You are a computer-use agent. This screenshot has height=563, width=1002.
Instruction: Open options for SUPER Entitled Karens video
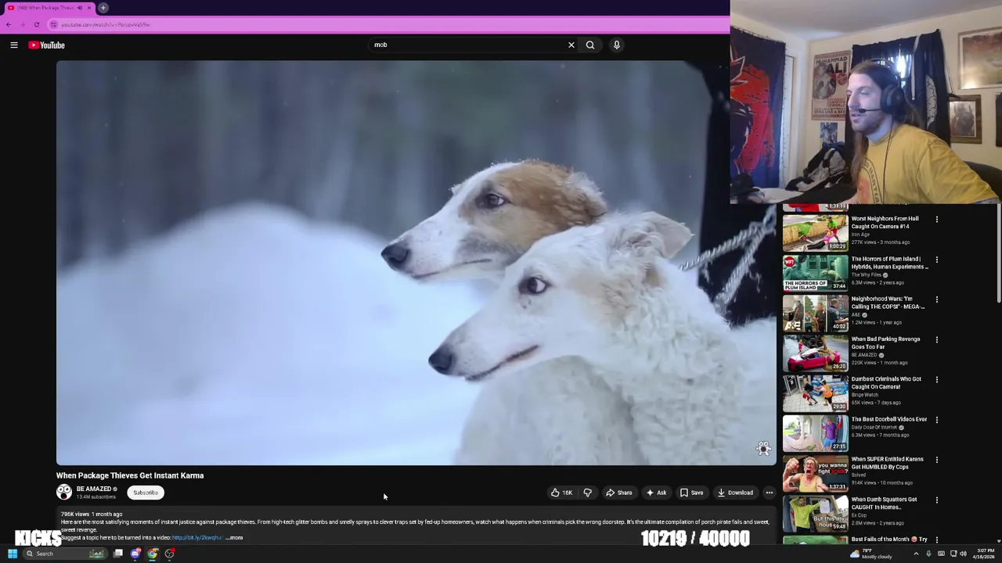936,460
